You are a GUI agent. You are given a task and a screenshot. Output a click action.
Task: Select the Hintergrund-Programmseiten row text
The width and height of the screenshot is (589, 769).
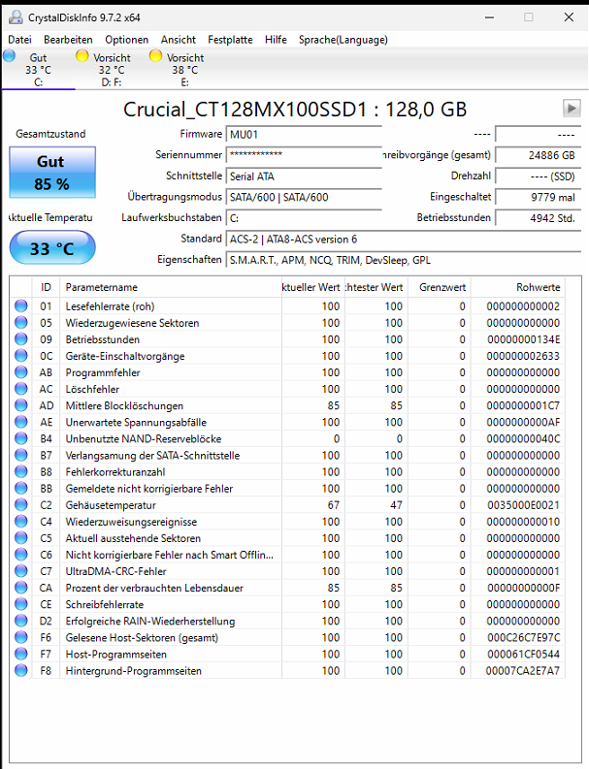[x=134, y=671]
